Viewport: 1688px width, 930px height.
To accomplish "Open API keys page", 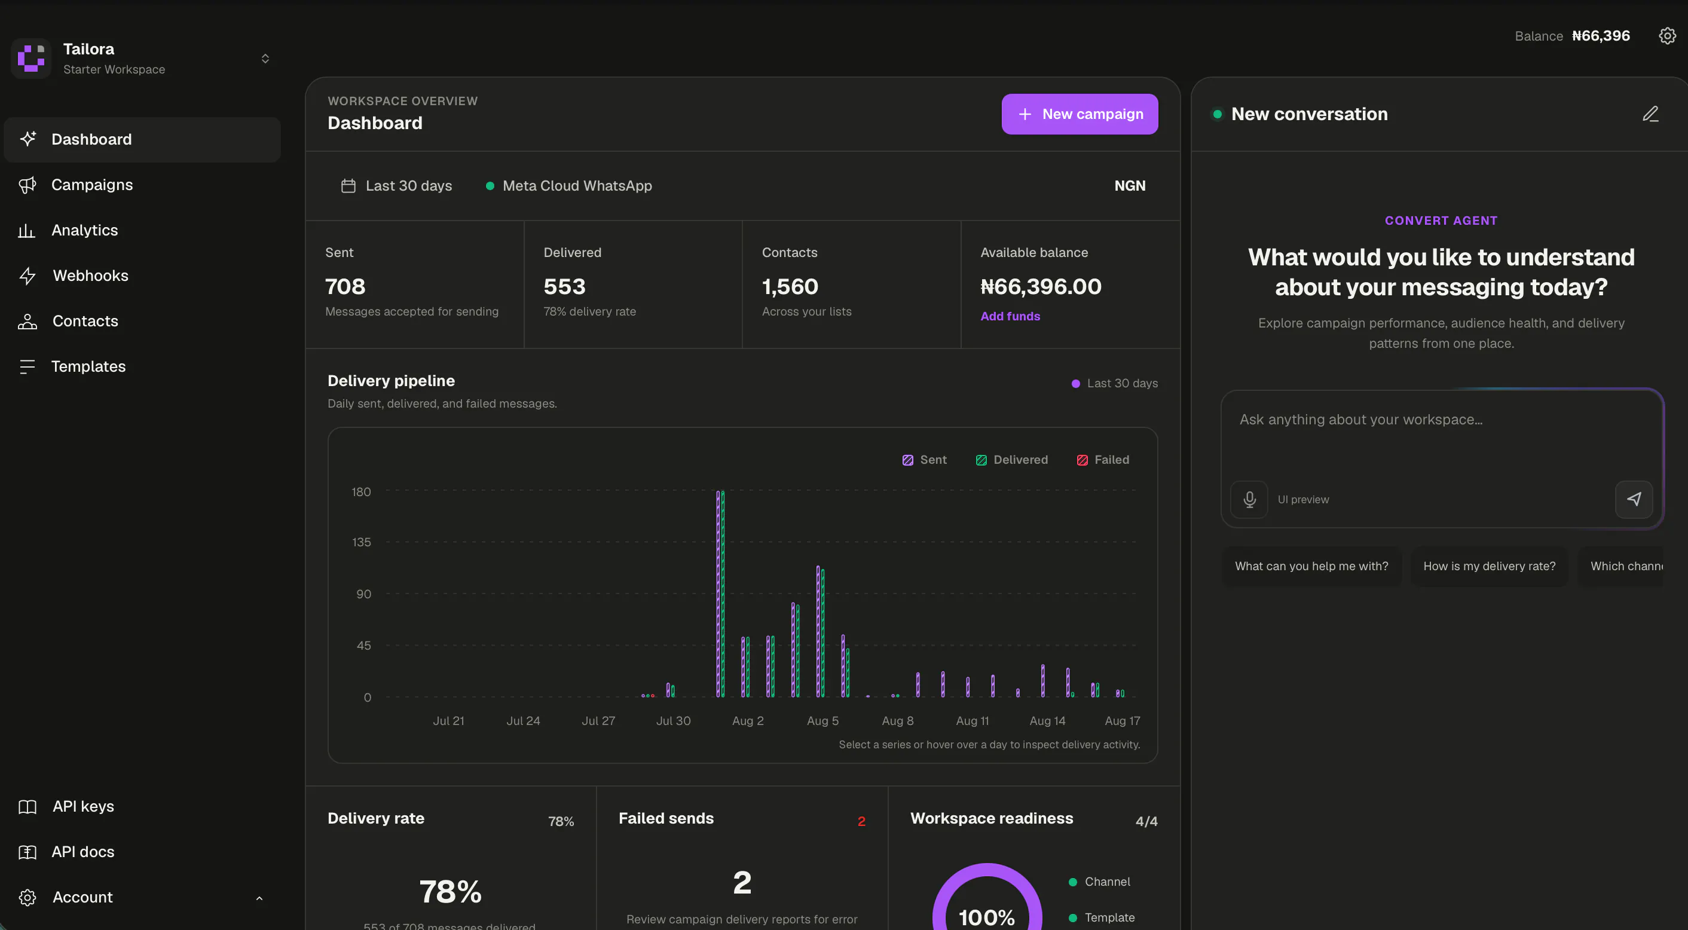I will pos(142,806).
